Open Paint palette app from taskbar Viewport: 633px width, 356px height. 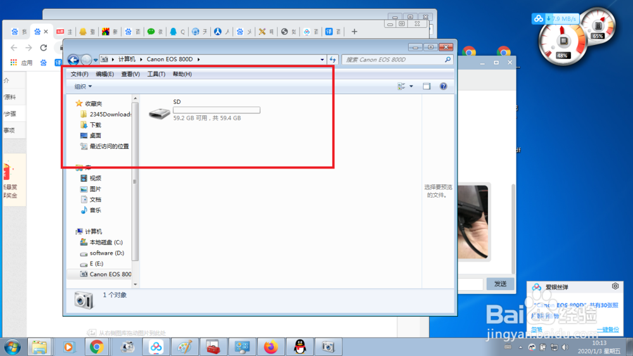184,346
